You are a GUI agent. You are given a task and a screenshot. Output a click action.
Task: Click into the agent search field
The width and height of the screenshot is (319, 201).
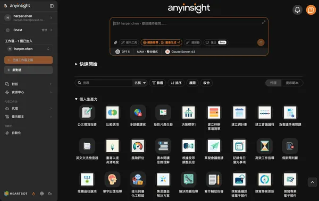pos(104,83)
